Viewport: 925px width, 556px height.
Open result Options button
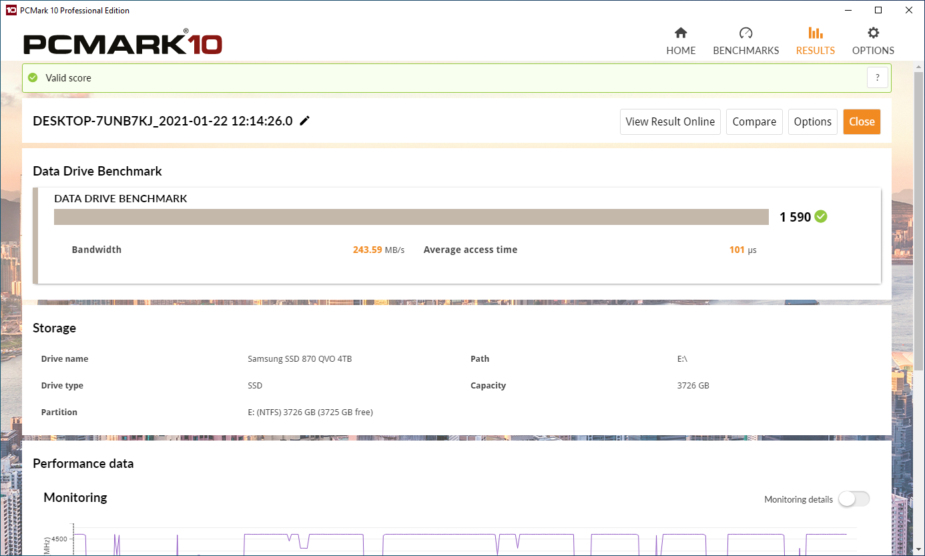[x=813, y=121]
